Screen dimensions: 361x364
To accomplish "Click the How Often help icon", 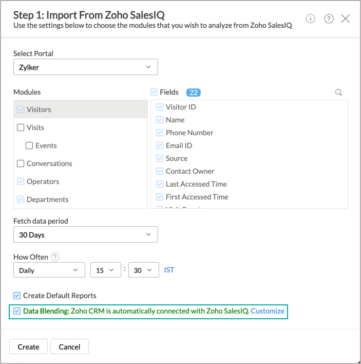I will pos(55,257).
